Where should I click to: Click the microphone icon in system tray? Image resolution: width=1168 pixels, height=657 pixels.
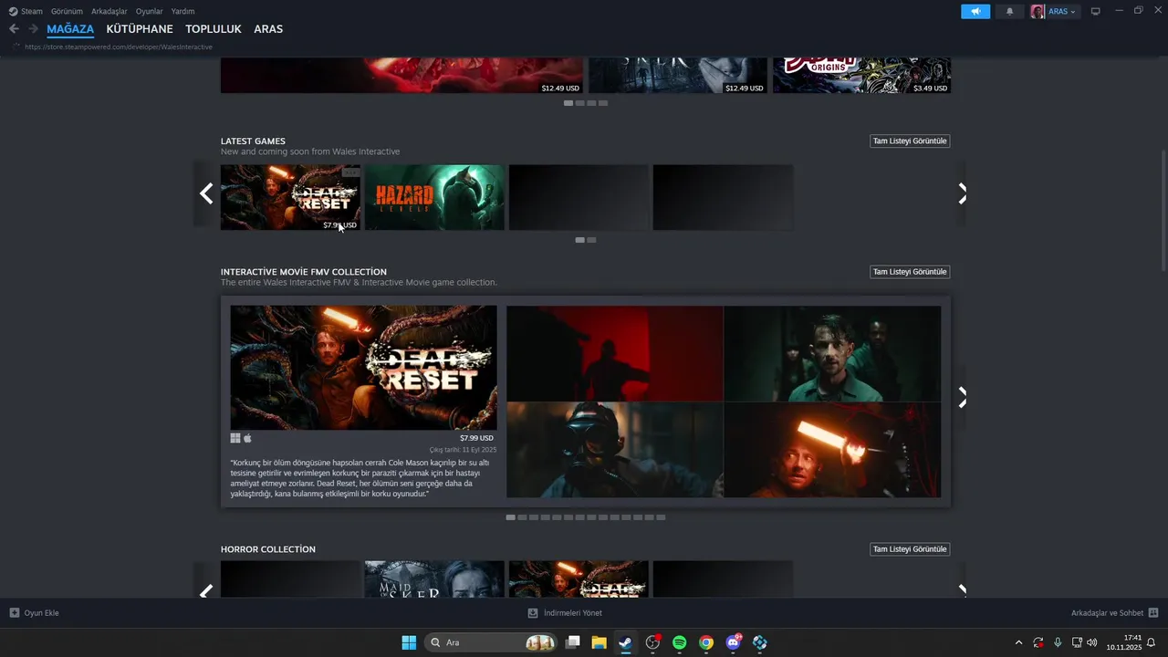coord(1058,642)
